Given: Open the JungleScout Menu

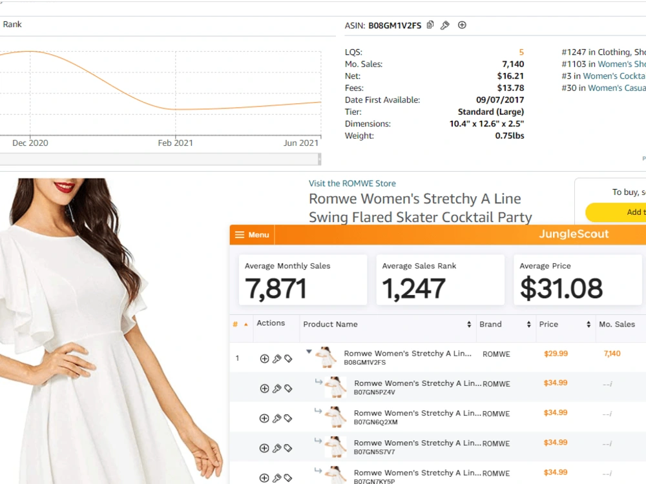Looking at the screenshot, I should pos(252,235).
